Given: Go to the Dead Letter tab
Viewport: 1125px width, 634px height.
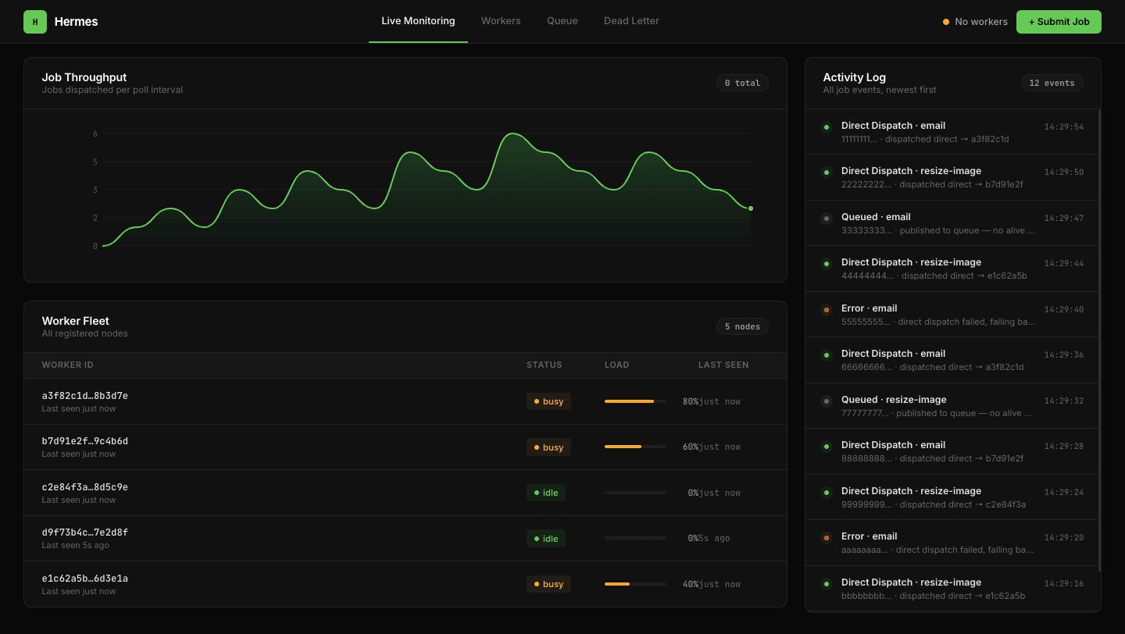Looking at the screenshot, I should pyautogui.click(x=631, y=21).
